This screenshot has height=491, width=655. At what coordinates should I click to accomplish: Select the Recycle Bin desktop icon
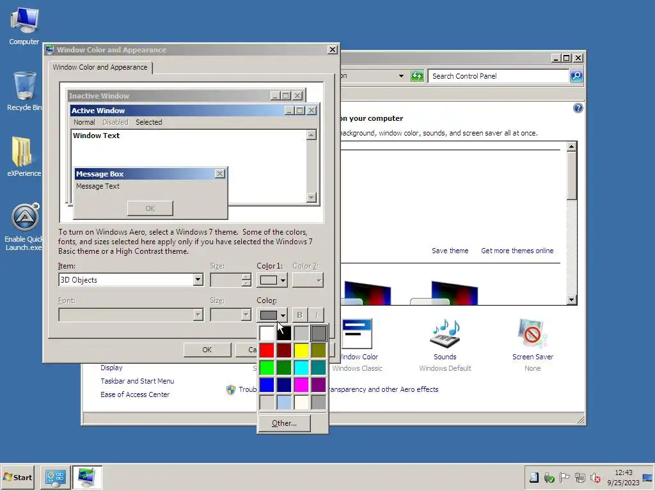coord(24,91)
